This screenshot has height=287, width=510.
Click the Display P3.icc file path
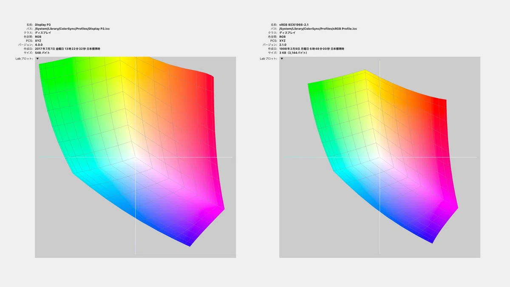(x=72, y=29)
